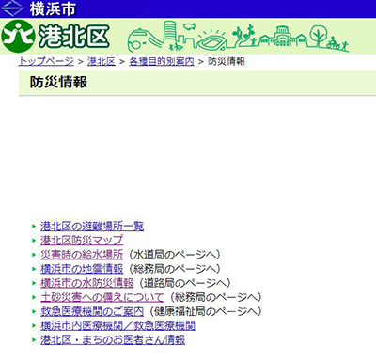
Task: Open 港北区の避難場所一覧 link
Action: pos(92,226)
